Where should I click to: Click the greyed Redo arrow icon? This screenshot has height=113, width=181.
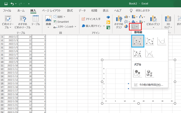point(20,4)
